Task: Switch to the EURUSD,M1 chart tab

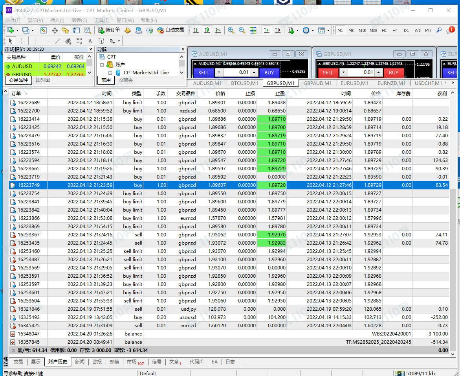Action: click(354, 83)
